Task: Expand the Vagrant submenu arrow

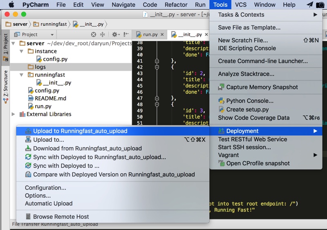Action: coord(315,155)
